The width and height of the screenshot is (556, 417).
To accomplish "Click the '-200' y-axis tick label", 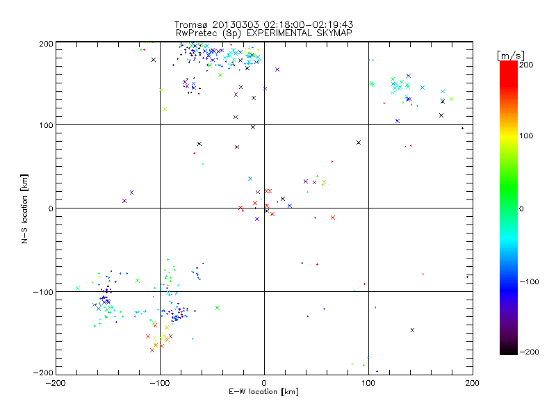I will (x=43, y=373).
